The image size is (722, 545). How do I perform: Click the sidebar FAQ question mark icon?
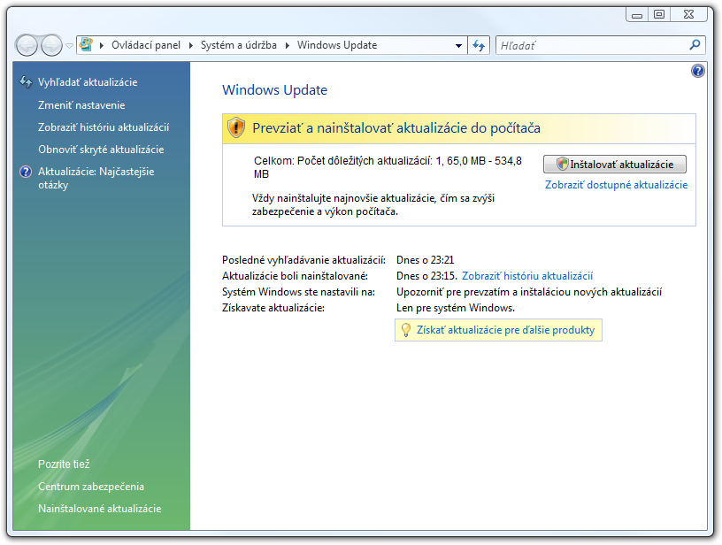click(26, 172)
